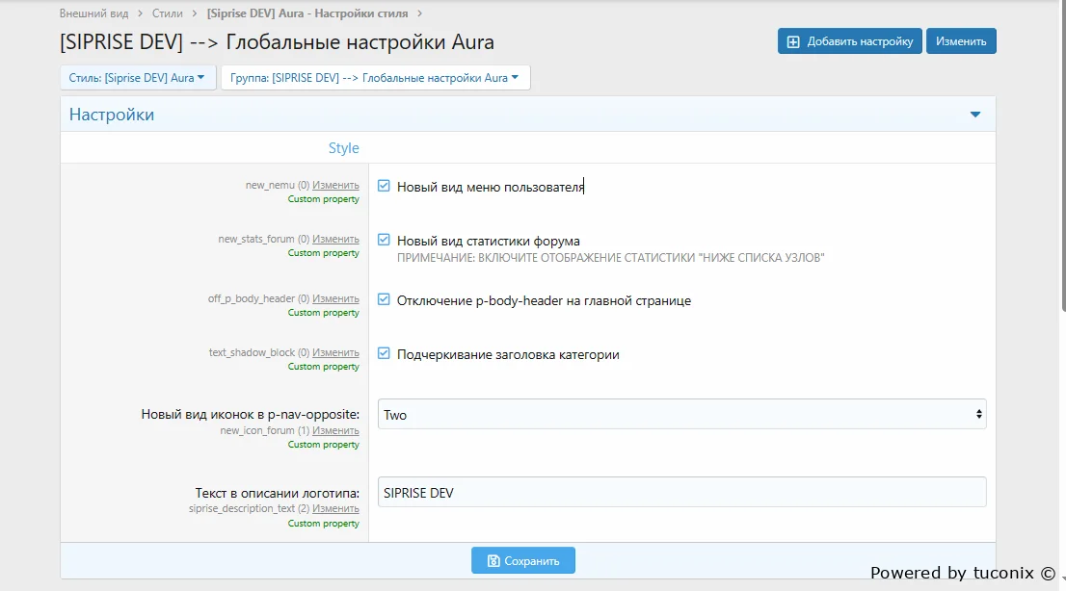
Task: Open the Стили breadcrumb link
Action: tap(168, 13)
